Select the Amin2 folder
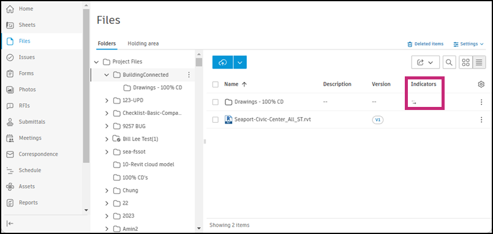The height and width of the screenshot is (234, 493). click(x=130, y=229)
